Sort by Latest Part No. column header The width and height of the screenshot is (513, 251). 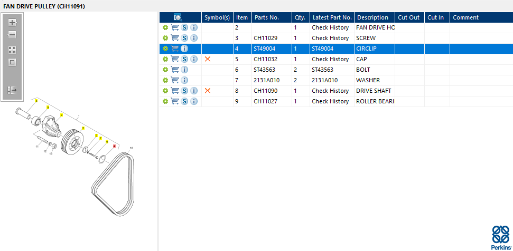pos(332,17)
